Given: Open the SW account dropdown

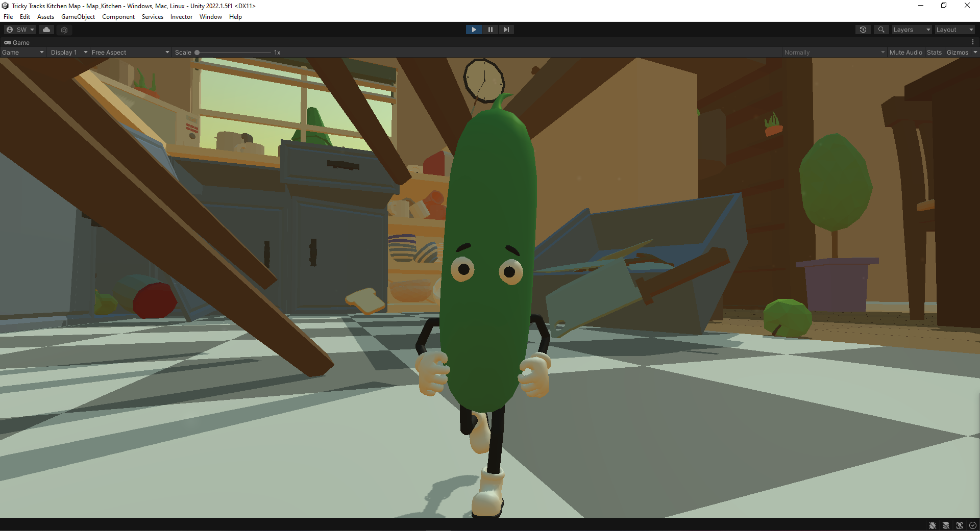Looking at the screenshot, I should 20,30.
